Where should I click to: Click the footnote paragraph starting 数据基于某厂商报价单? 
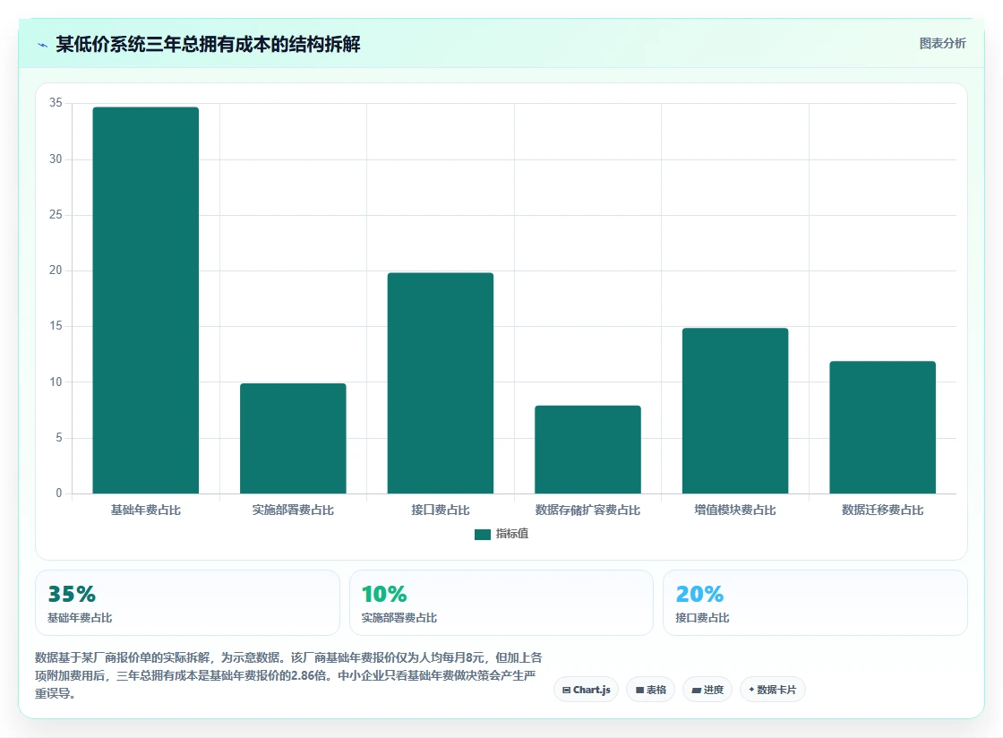click(x=289, y=675)
